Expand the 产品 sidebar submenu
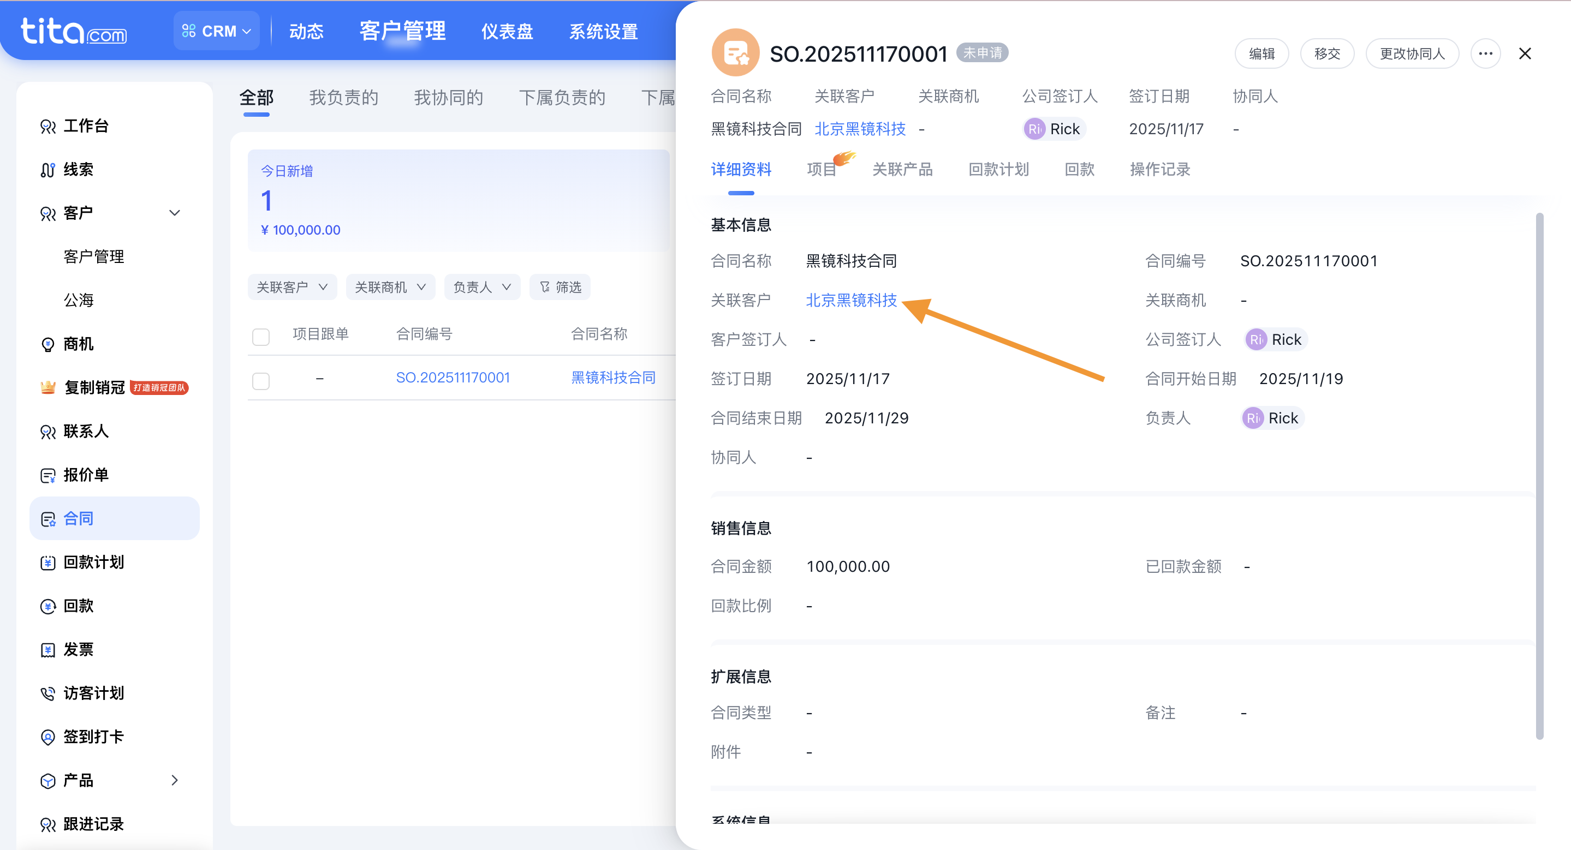Viewport: 1571px width, 850px height. click(x=175, y=781)
